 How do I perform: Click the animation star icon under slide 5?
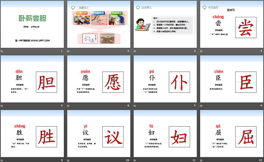tap(2, 106)
